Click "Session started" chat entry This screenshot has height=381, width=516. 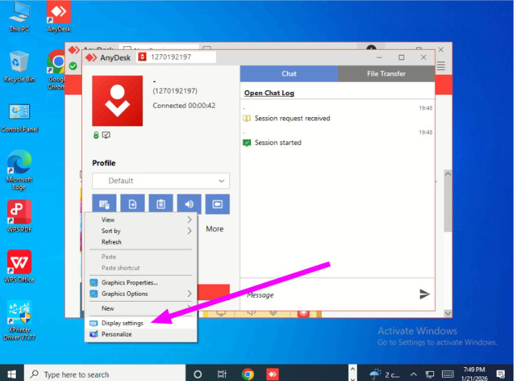click(x=278, y=143)
